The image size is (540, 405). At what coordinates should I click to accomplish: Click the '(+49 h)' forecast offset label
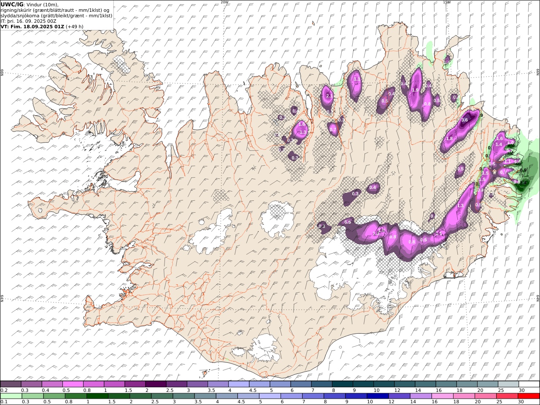click(x=75, y=26)
